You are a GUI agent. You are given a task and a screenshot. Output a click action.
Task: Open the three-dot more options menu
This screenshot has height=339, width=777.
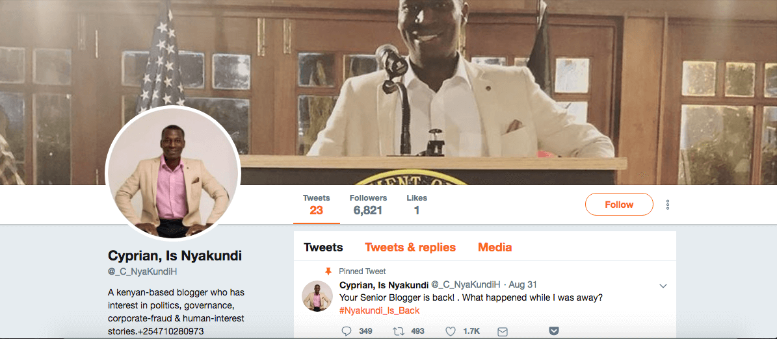(668, 205)
